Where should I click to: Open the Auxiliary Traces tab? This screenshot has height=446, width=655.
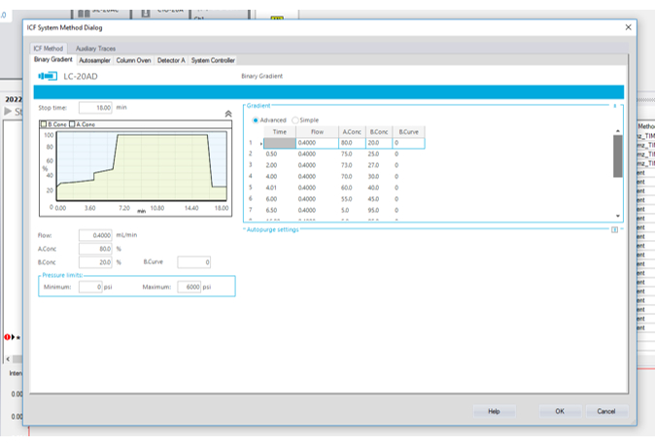coord(95,49)
